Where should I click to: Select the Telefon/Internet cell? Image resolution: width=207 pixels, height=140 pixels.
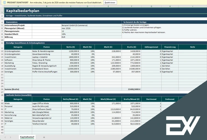coord(47,124)
